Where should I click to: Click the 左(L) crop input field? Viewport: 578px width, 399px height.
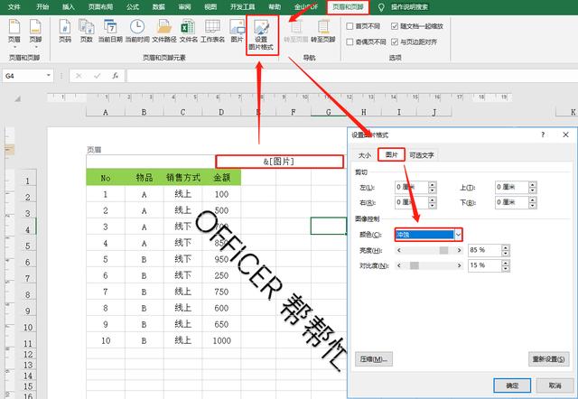click(412, 187)
